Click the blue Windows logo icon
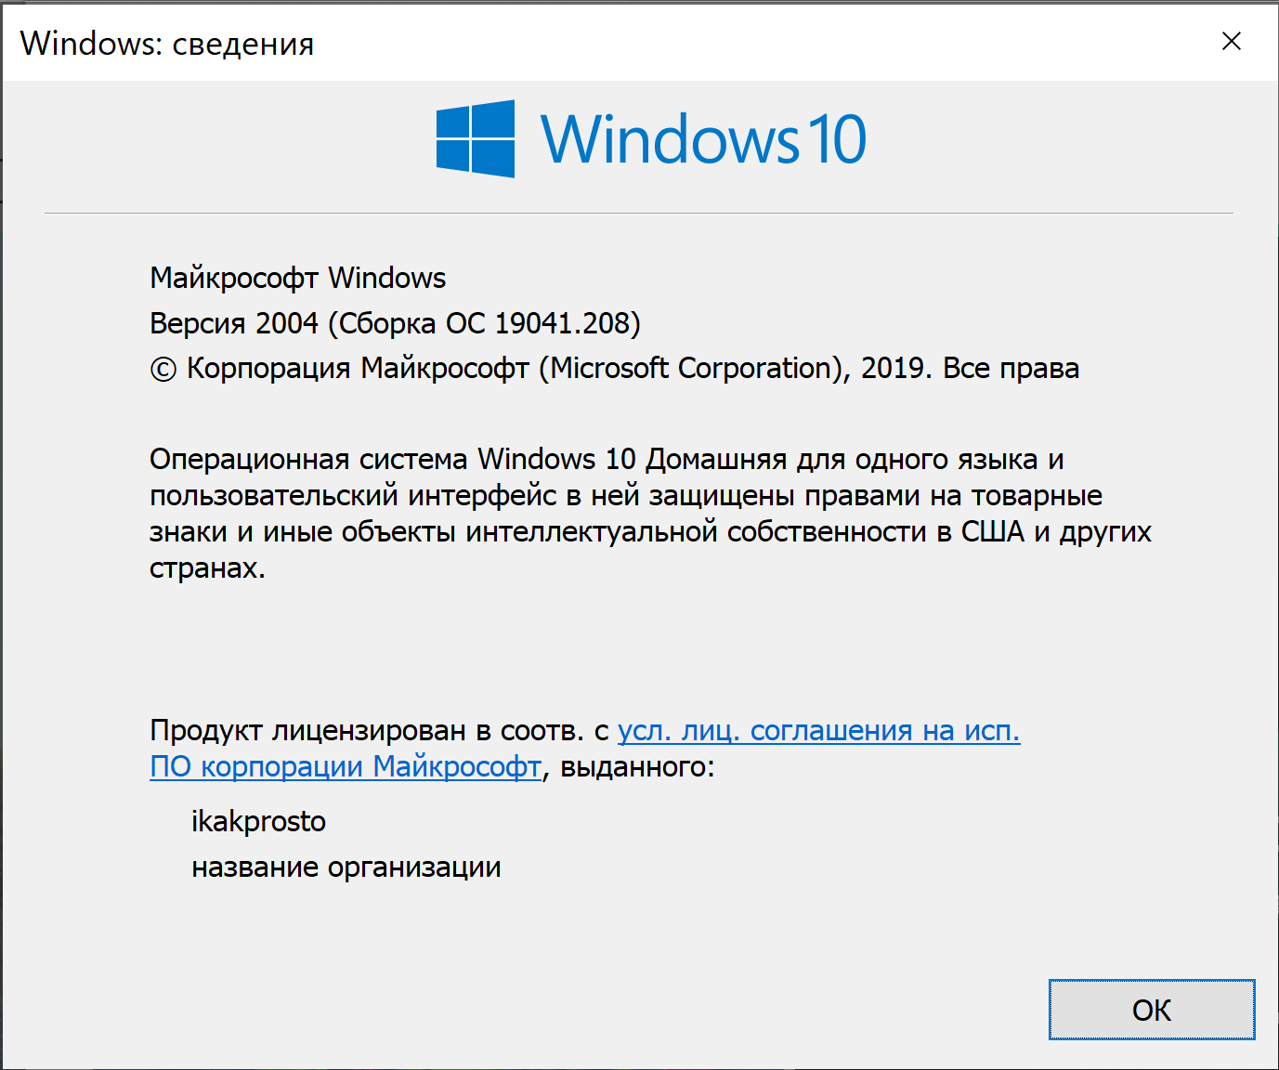This screenshot has width=1279, height=1070. coord(476,138)
